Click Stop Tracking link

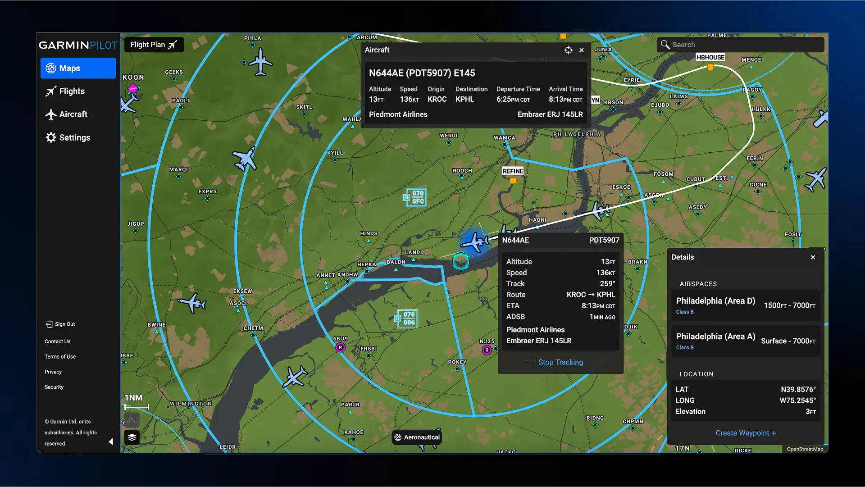point(560,362)
